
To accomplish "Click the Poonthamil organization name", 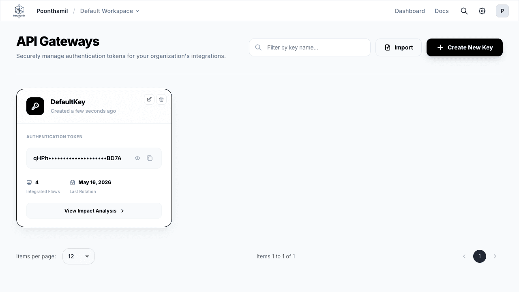I will click(52, 11).
